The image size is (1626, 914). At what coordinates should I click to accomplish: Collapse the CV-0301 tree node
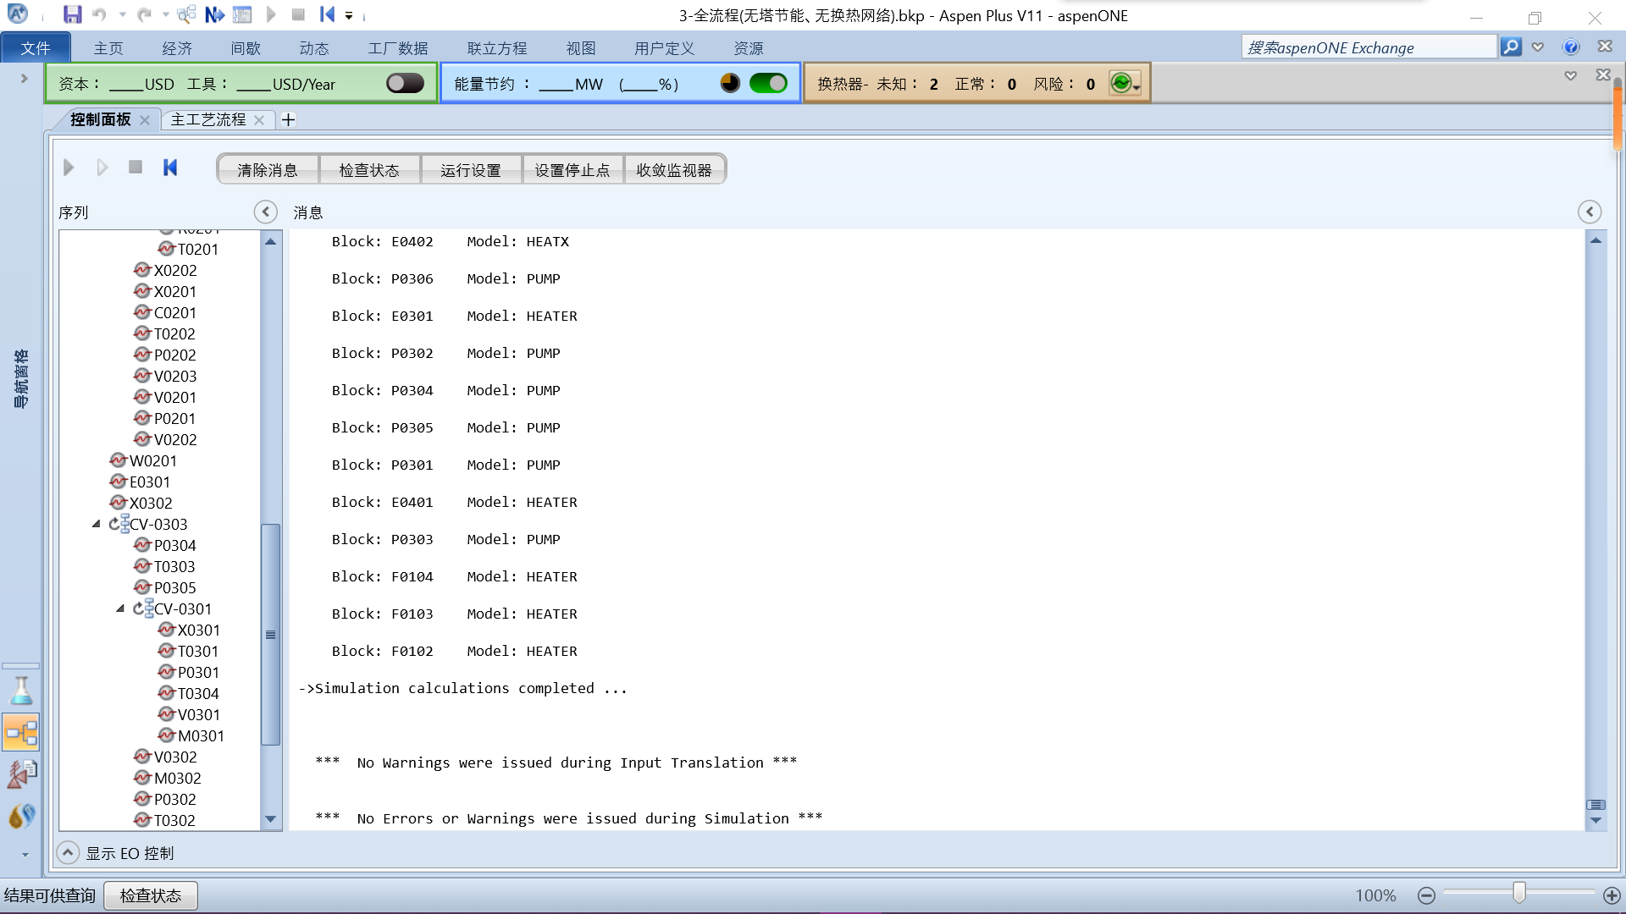coord(120,608)
